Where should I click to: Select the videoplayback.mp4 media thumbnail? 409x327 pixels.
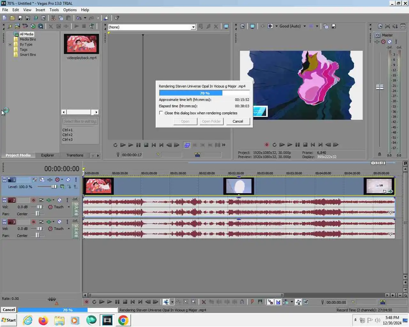click(x=81, y=44)
